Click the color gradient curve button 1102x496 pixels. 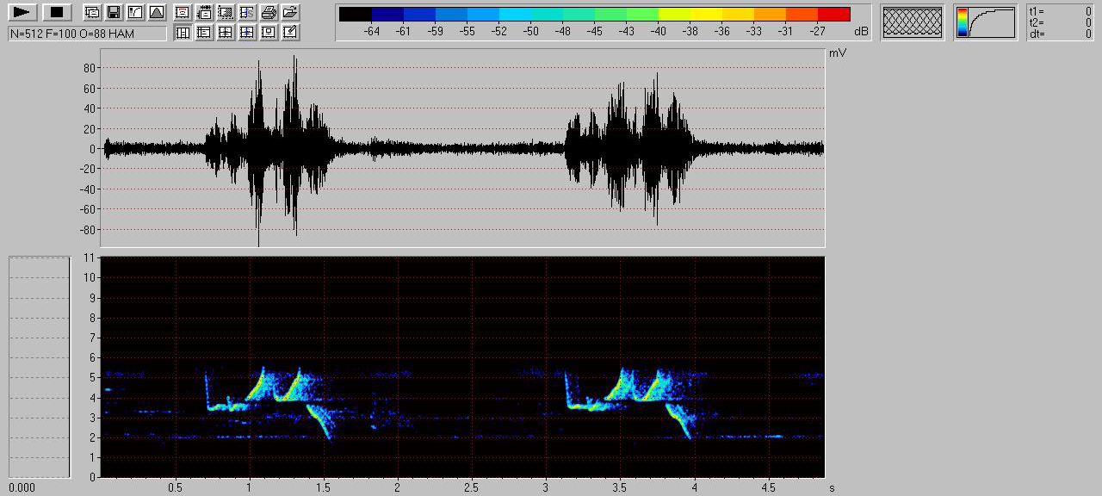point(985,22)
